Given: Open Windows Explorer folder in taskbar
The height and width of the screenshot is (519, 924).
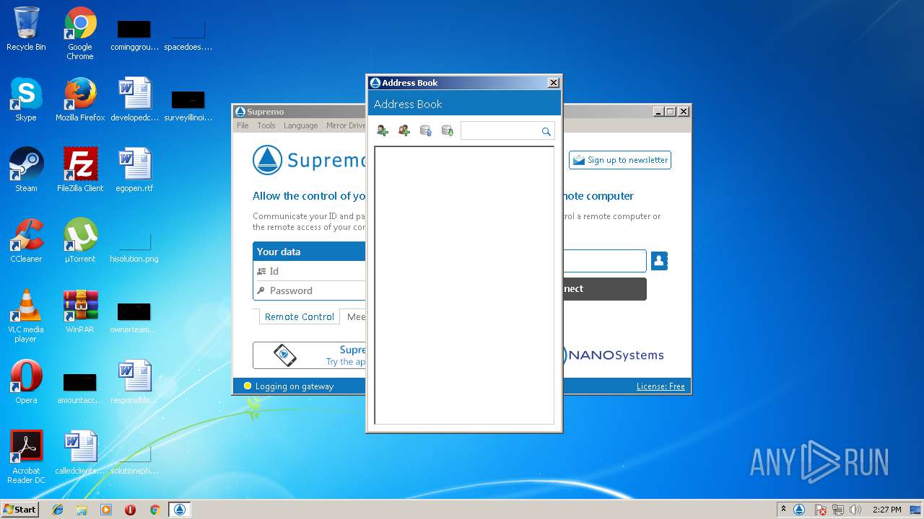Looking at the screenshot, I should 82,510.
